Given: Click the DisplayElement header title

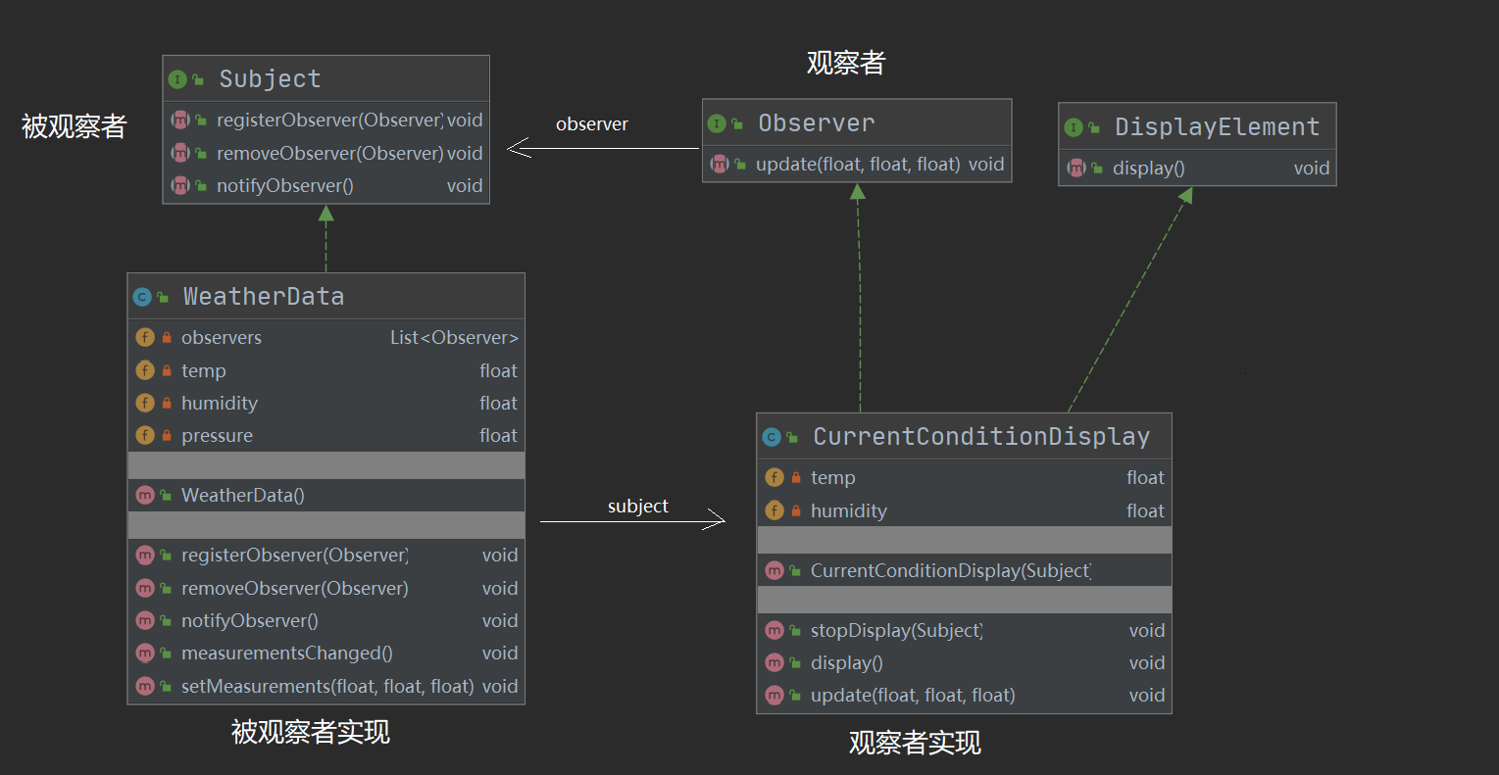Looking at the screenshot, I should (1217, 127).
